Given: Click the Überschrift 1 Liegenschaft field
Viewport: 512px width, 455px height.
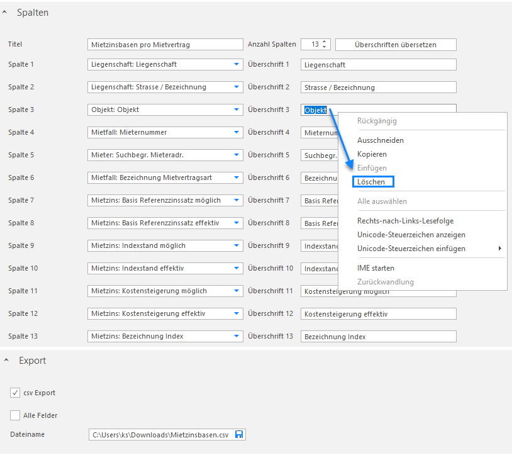Looking at the screenshot, I should 379,65.
